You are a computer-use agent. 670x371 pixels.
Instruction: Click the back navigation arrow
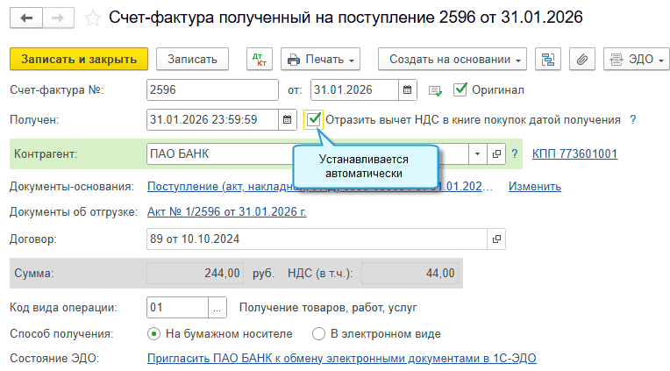26,18
